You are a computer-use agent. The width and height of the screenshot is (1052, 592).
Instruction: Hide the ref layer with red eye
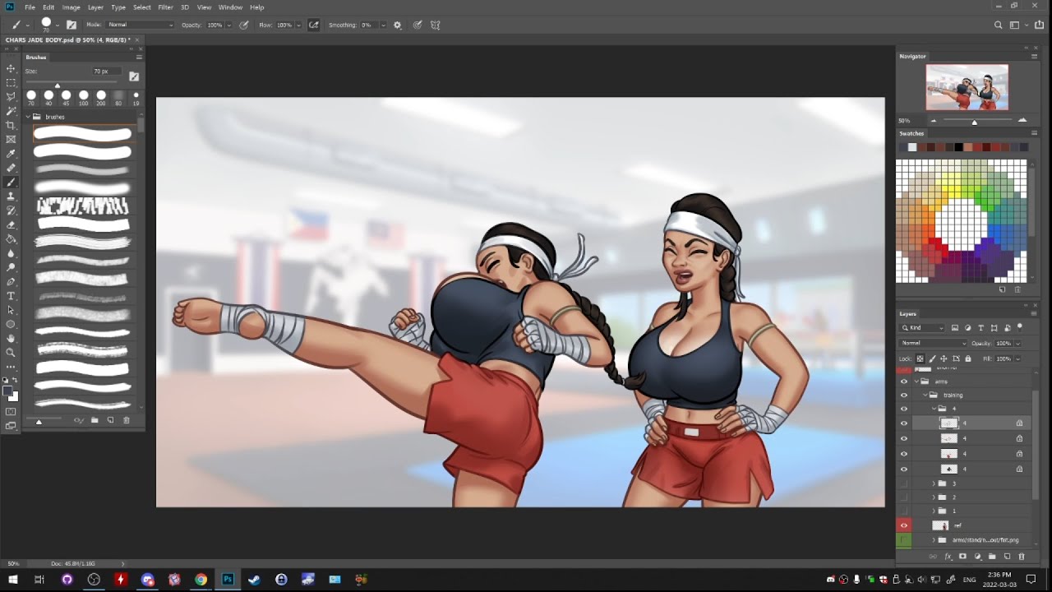point(904,525)
